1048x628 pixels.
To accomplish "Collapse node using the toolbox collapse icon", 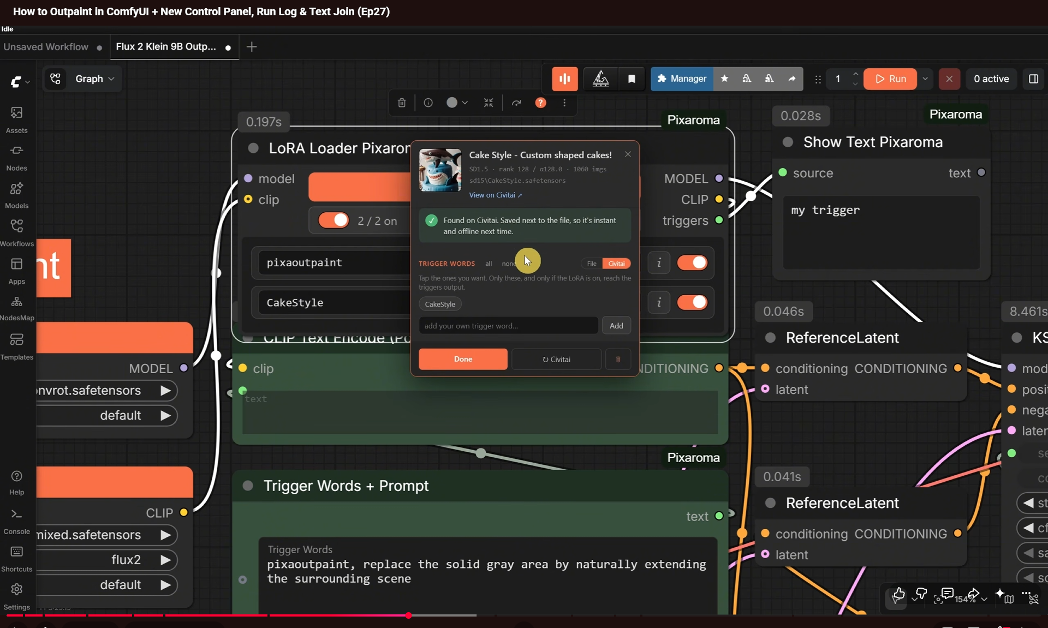I will click(x=489, y=103).
